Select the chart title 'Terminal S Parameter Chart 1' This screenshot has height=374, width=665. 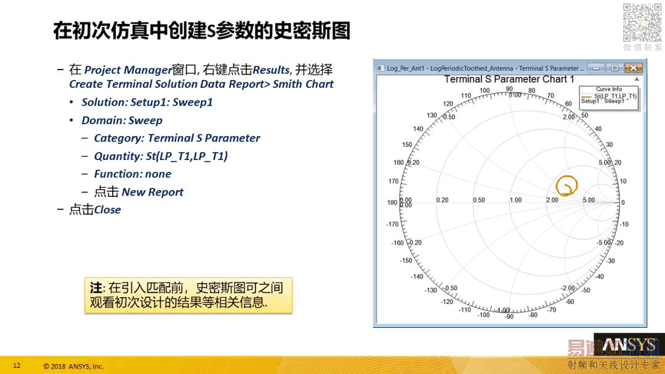click(509, 79)
